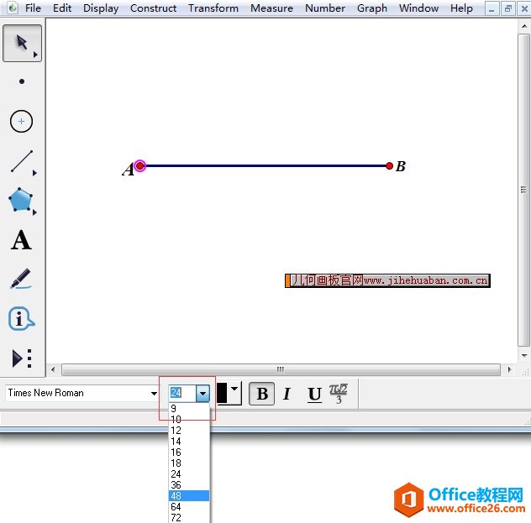Select the Information tool
Screen dimensions: 531x523
[21, 318]
